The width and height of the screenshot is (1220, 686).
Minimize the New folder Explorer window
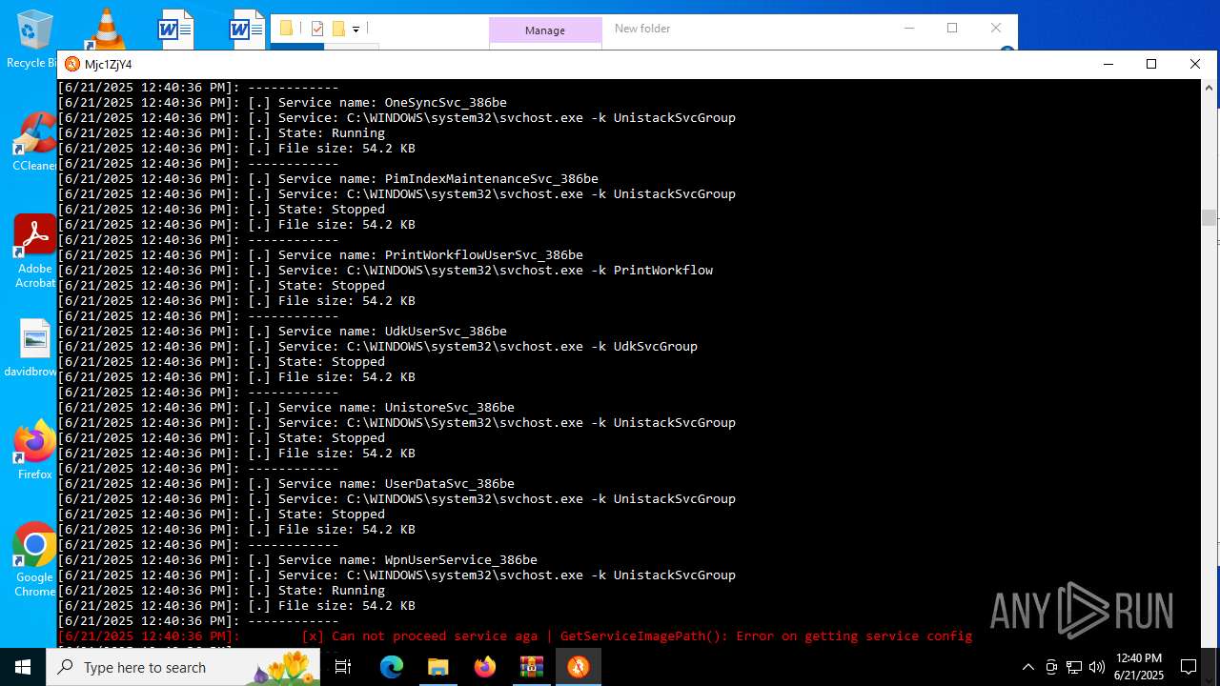point(908,28)
